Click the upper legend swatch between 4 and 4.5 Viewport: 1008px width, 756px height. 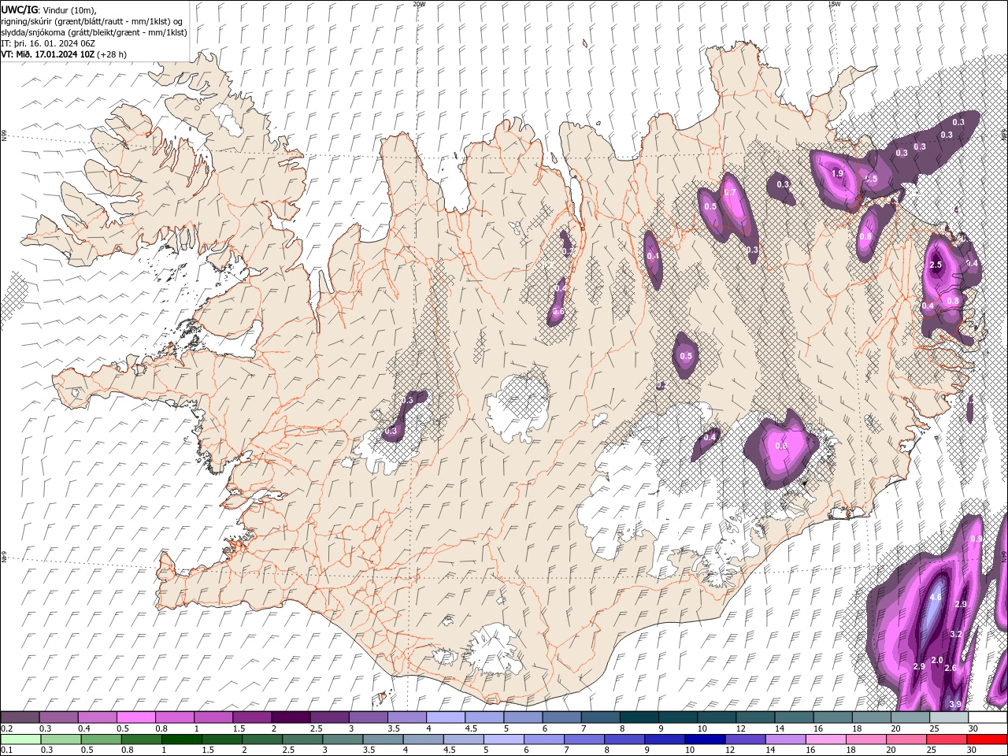[446, 717]
